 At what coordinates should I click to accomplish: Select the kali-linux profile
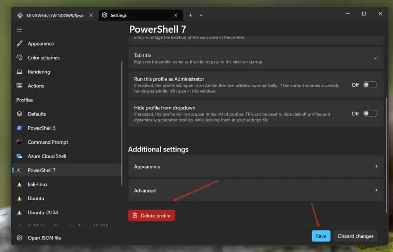click(67, 184)
